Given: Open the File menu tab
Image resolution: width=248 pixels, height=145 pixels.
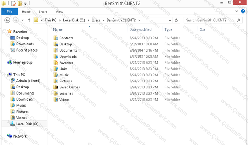Looking at the screenshot, I should (10, 12).
